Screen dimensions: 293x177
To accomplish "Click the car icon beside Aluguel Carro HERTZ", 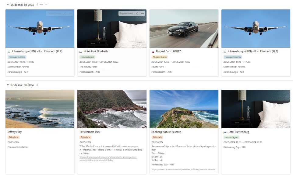I will pos(153,52).
